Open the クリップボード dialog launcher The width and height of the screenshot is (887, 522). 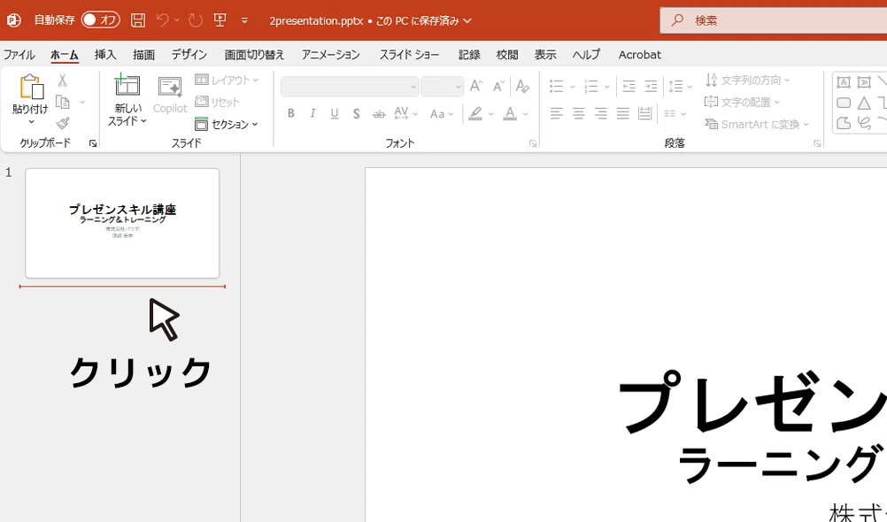(x=93, y=143)
